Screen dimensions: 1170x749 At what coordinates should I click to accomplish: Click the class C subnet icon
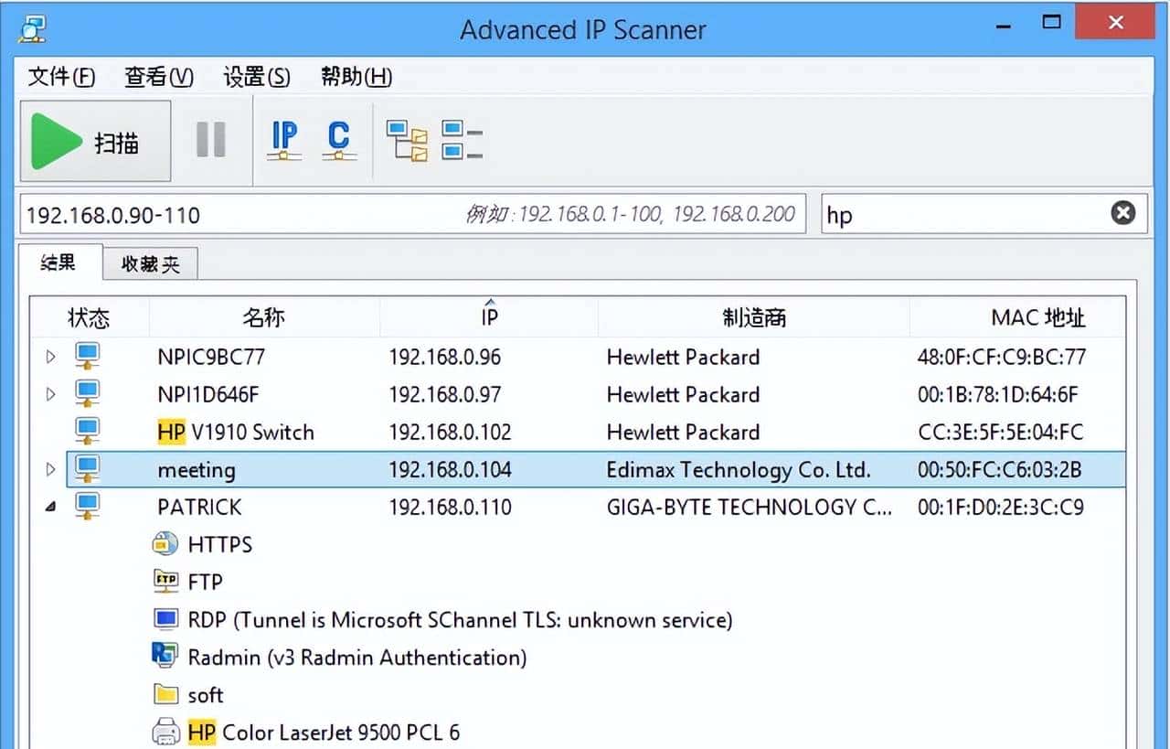click(x=339, y=141)
